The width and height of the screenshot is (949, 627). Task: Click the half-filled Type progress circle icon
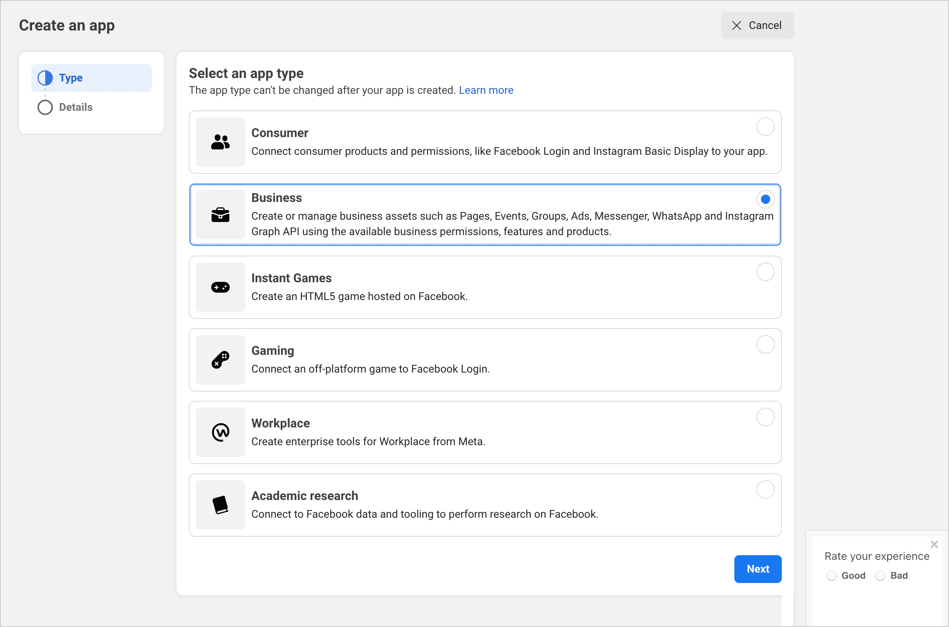(x=45, y=78)
